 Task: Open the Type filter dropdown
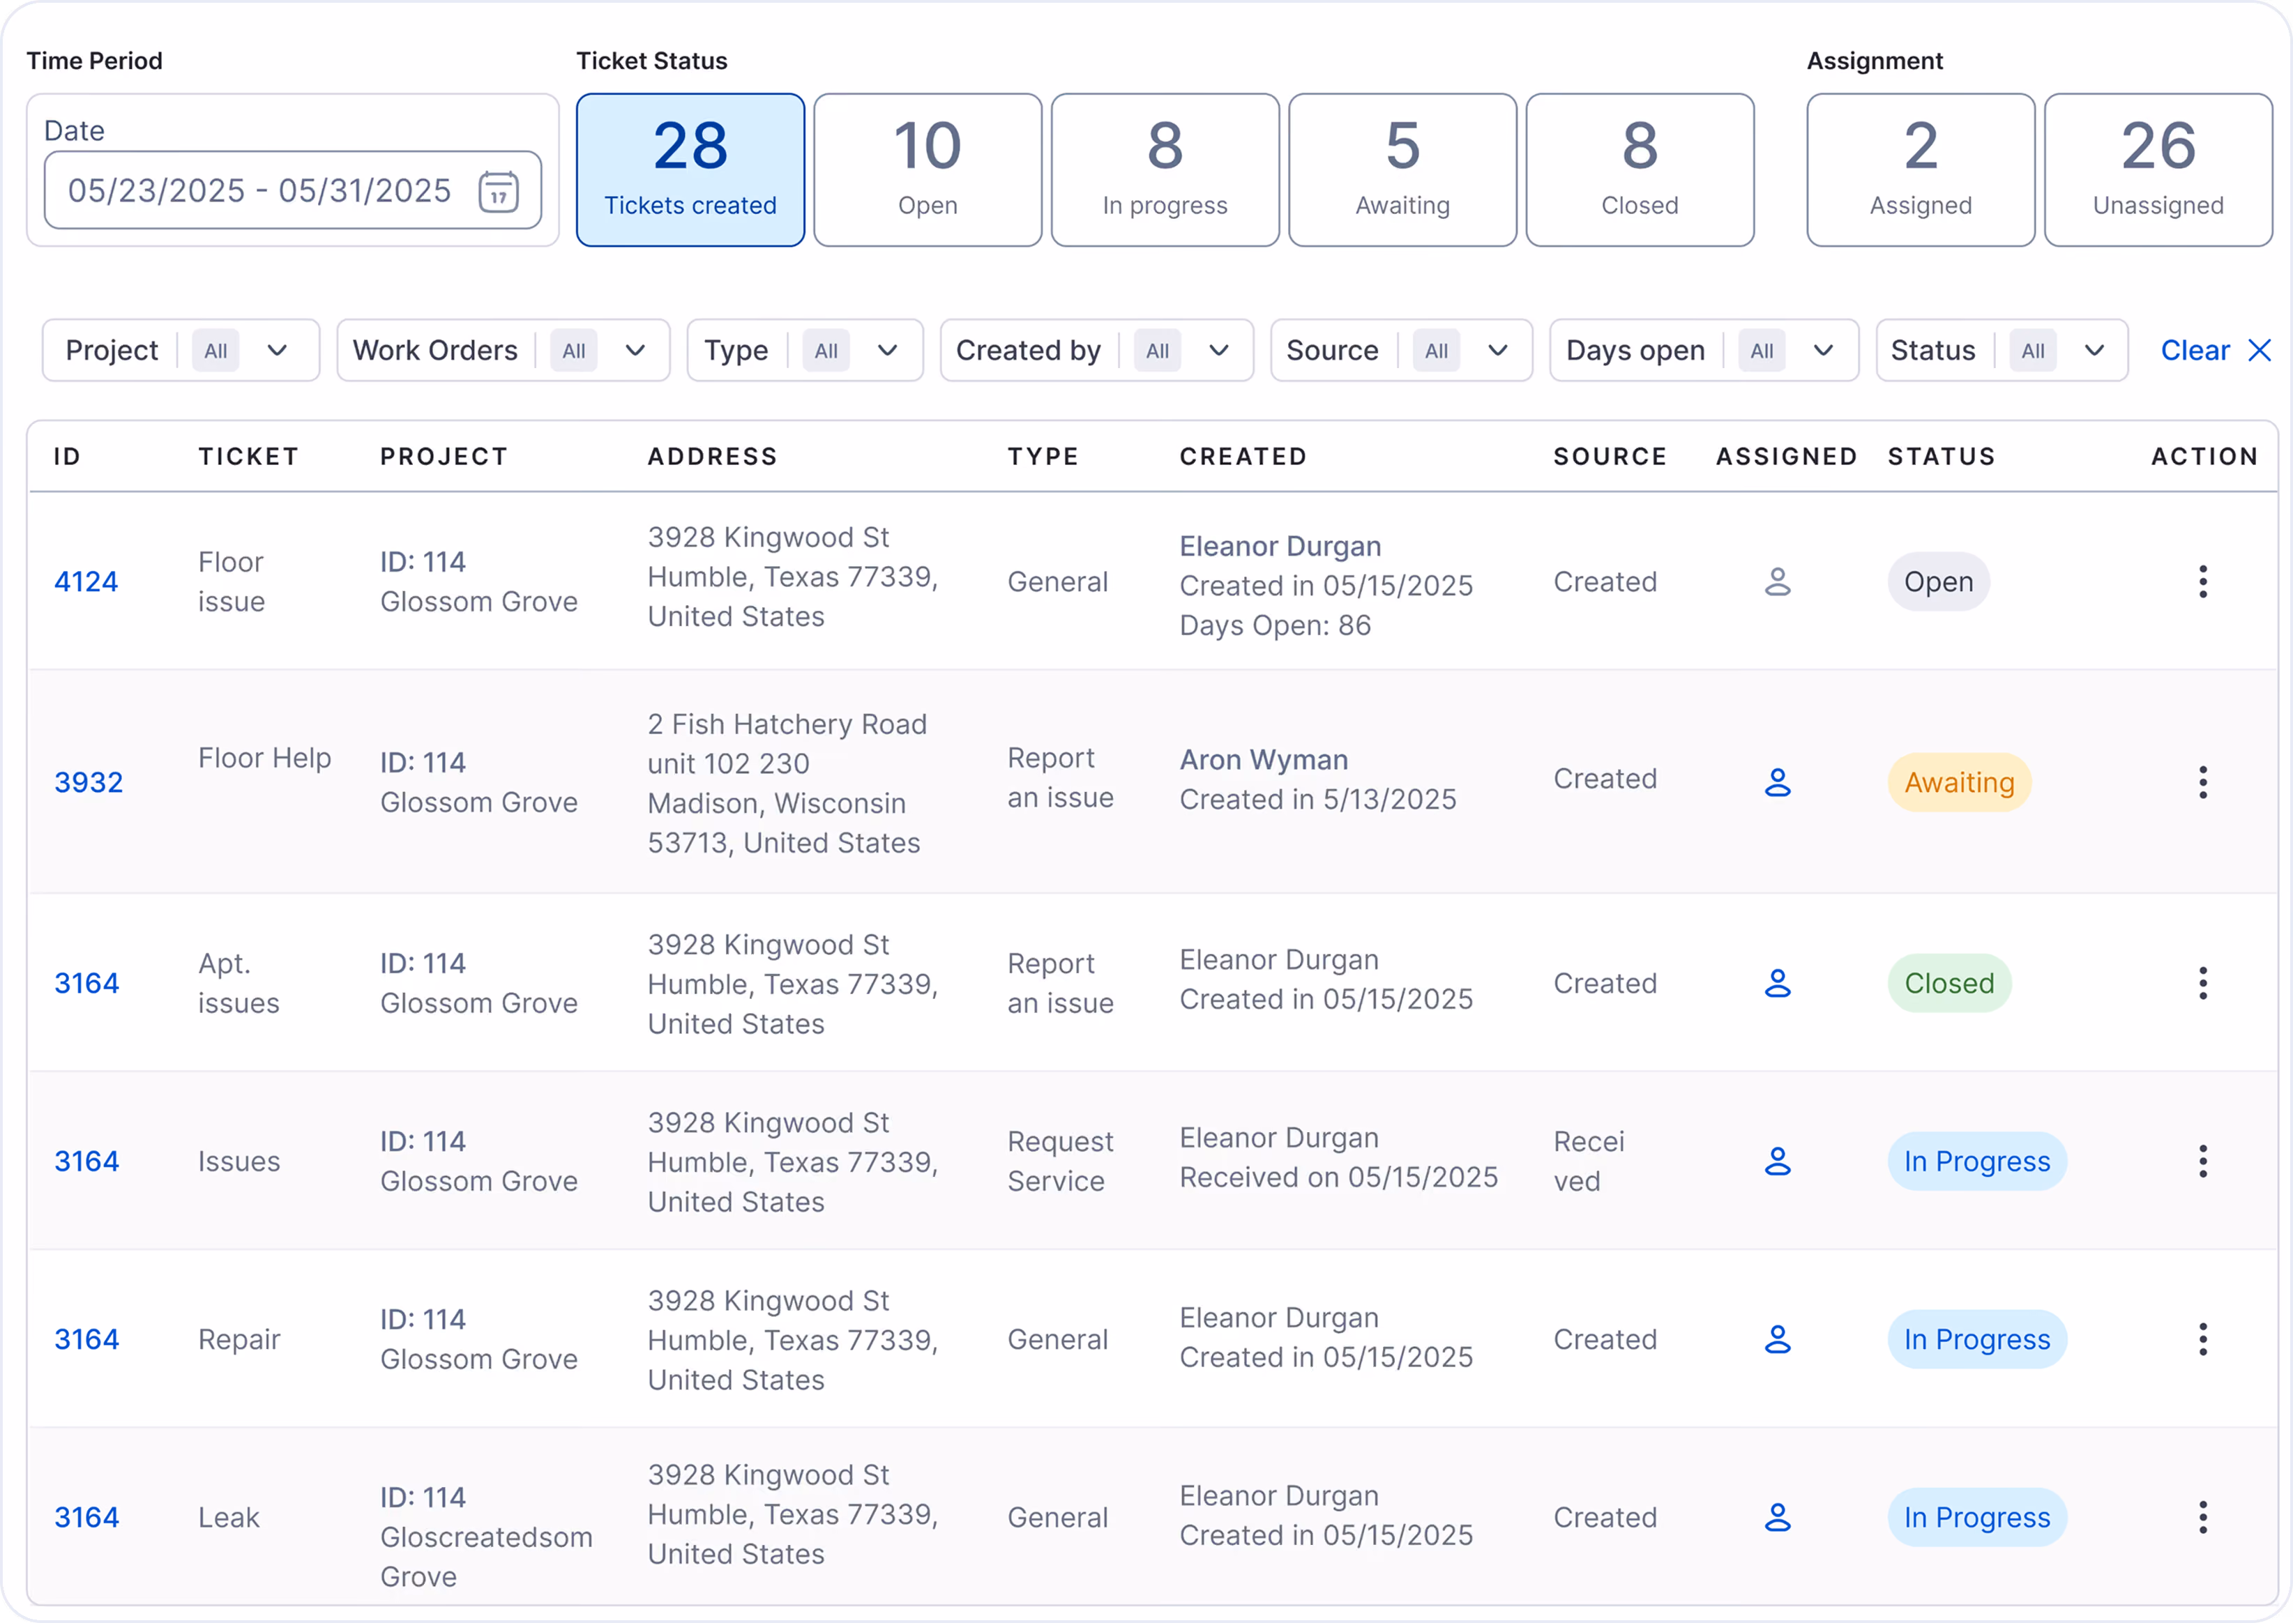point(805,351)
